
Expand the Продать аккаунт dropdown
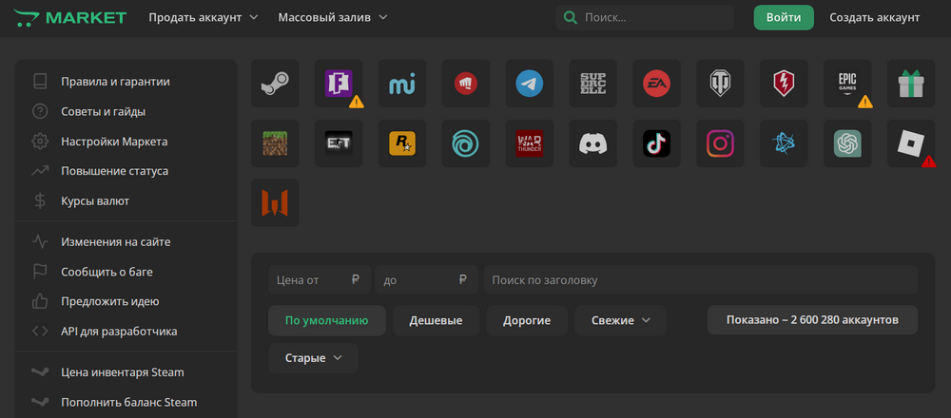[x=204, y=17]
